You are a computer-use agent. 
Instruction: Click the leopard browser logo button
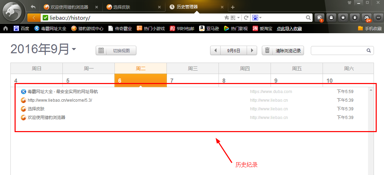13,12
